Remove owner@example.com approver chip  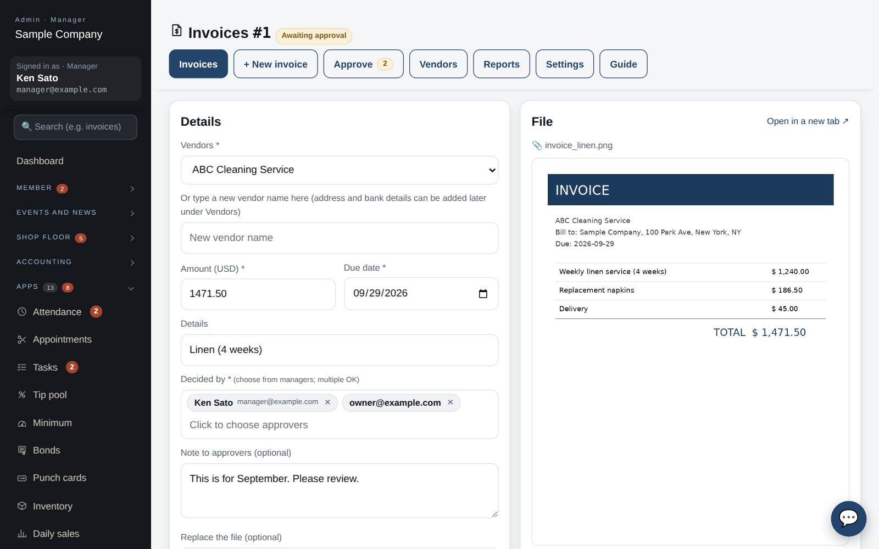(x=450, y=402)
